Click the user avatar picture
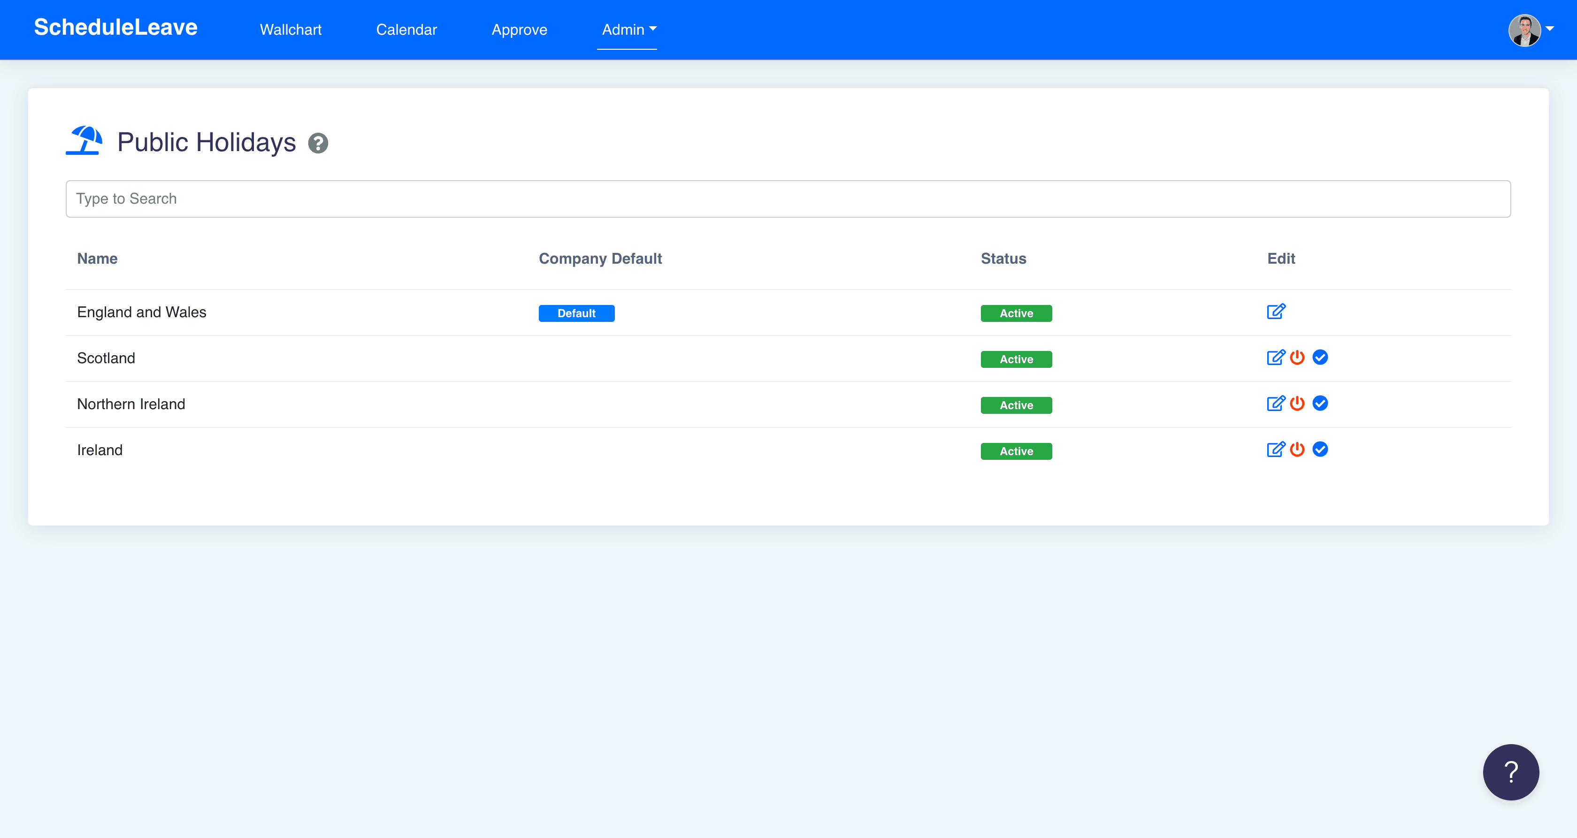 pos(1524,30)
